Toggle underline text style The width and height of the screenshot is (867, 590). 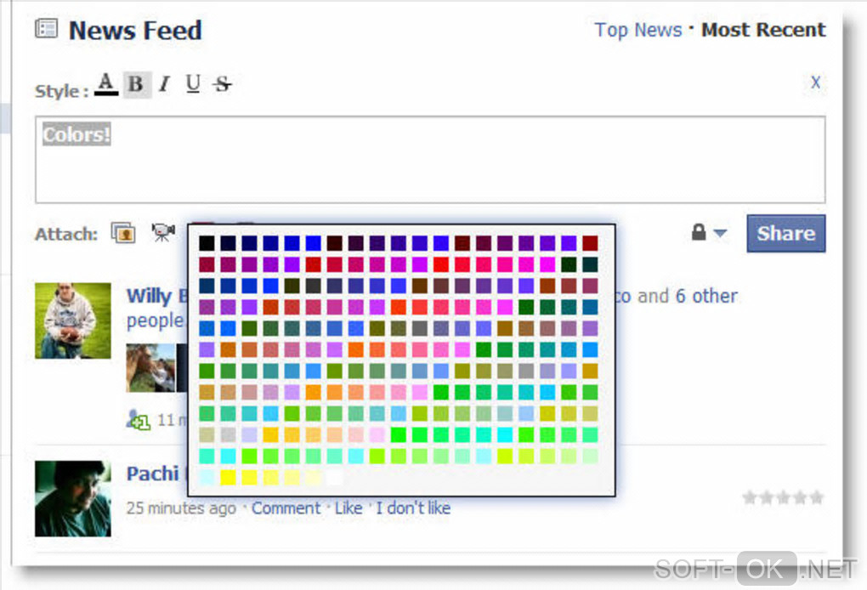pos(193,84)
